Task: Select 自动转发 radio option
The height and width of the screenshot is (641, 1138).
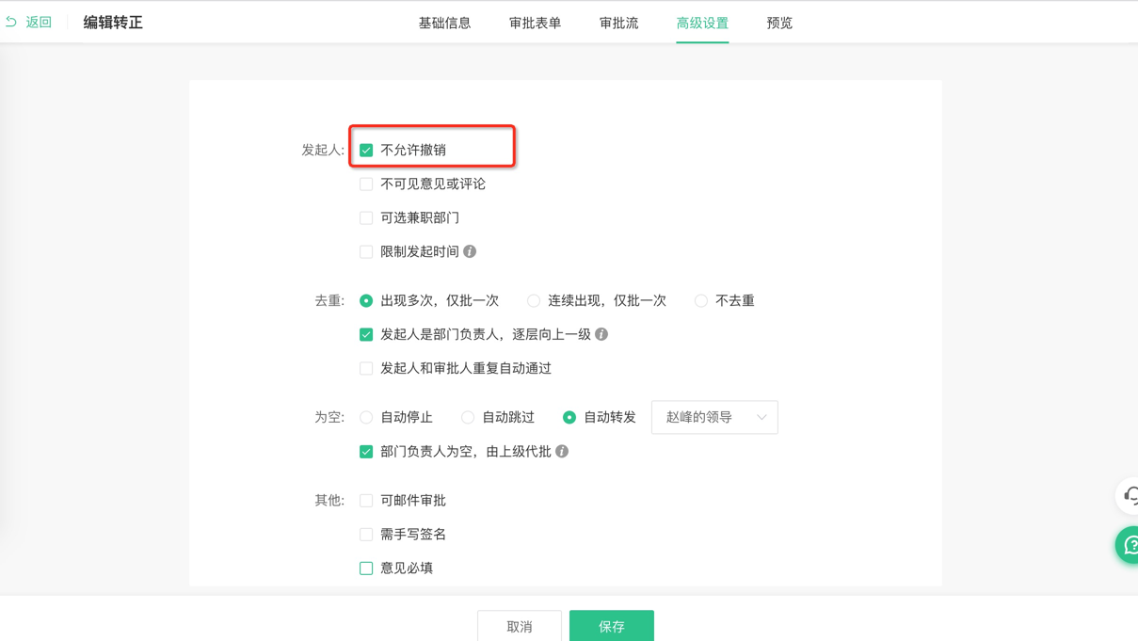Action: pyautogui.click(x=569, y=418)
